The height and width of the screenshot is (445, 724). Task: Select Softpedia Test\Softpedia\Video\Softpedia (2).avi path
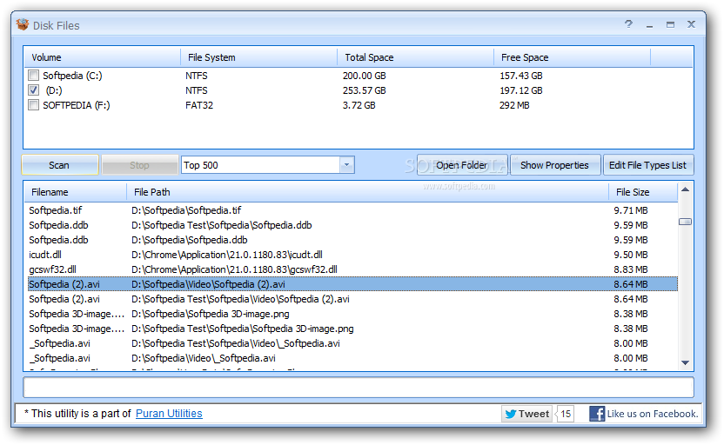click(240, 299)
